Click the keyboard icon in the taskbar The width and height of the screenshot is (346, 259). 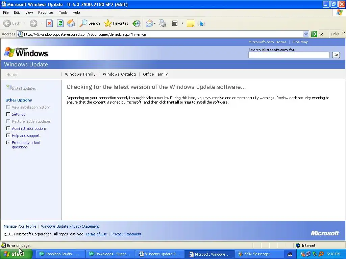(290, 254)
